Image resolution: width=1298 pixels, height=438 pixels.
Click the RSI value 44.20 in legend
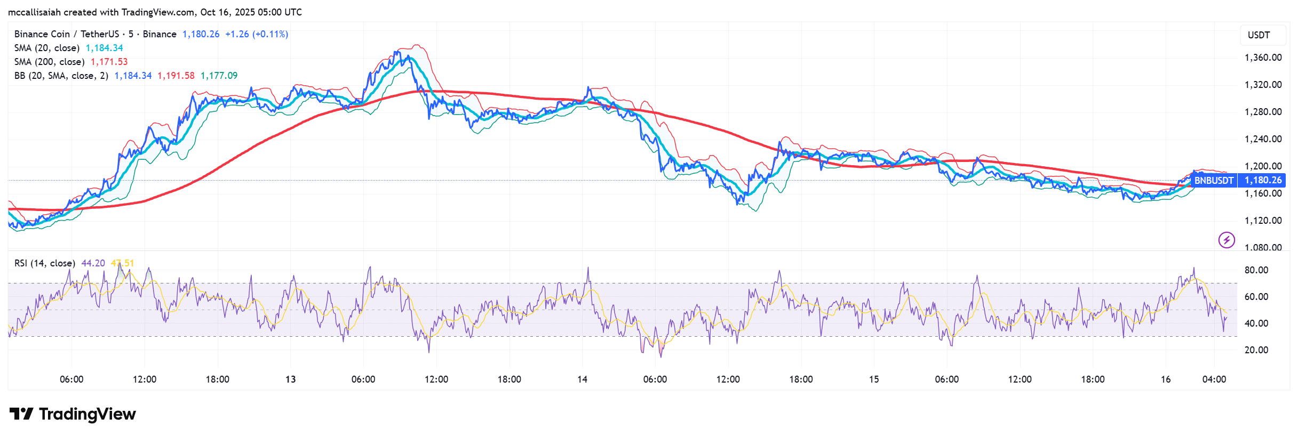(93, 263)
